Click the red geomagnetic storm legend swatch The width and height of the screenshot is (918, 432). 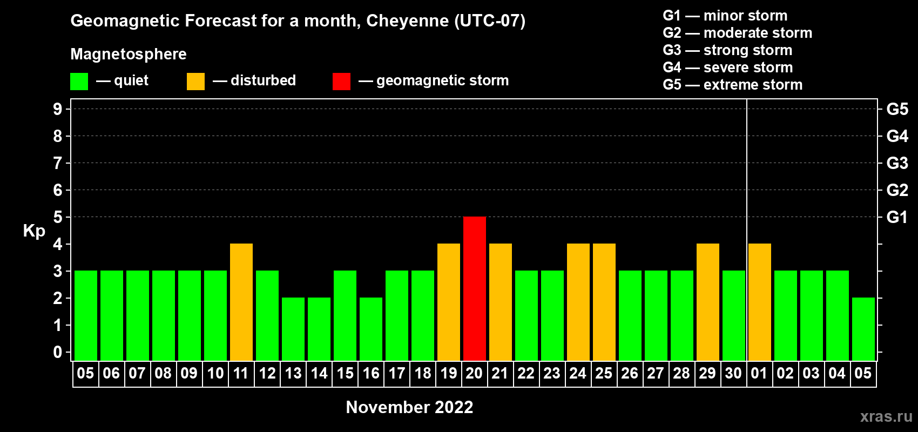(x=341, y=82)
